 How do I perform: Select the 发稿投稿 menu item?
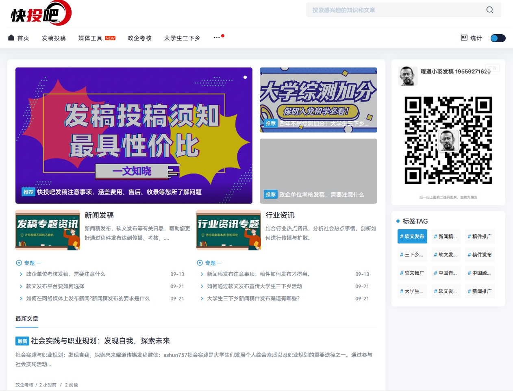pyautogui.click(x=54, y=37)
